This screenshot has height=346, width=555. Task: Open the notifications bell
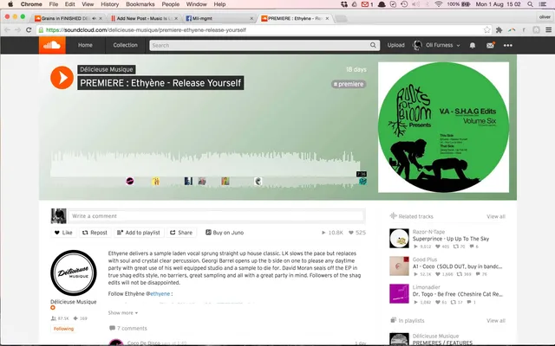472,45
